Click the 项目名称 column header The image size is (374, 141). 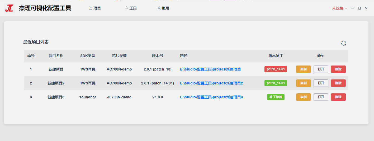(56, 56)
